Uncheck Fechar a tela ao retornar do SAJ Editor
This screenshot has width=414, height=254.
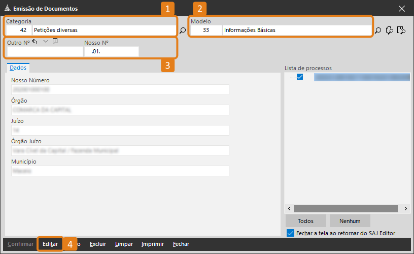coord(290,233)
